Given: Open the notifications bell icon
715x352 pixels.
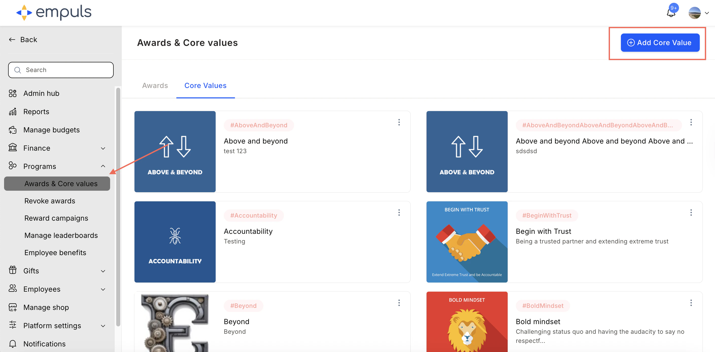Looking at the screenshot, I should click(x=671, y=13).
